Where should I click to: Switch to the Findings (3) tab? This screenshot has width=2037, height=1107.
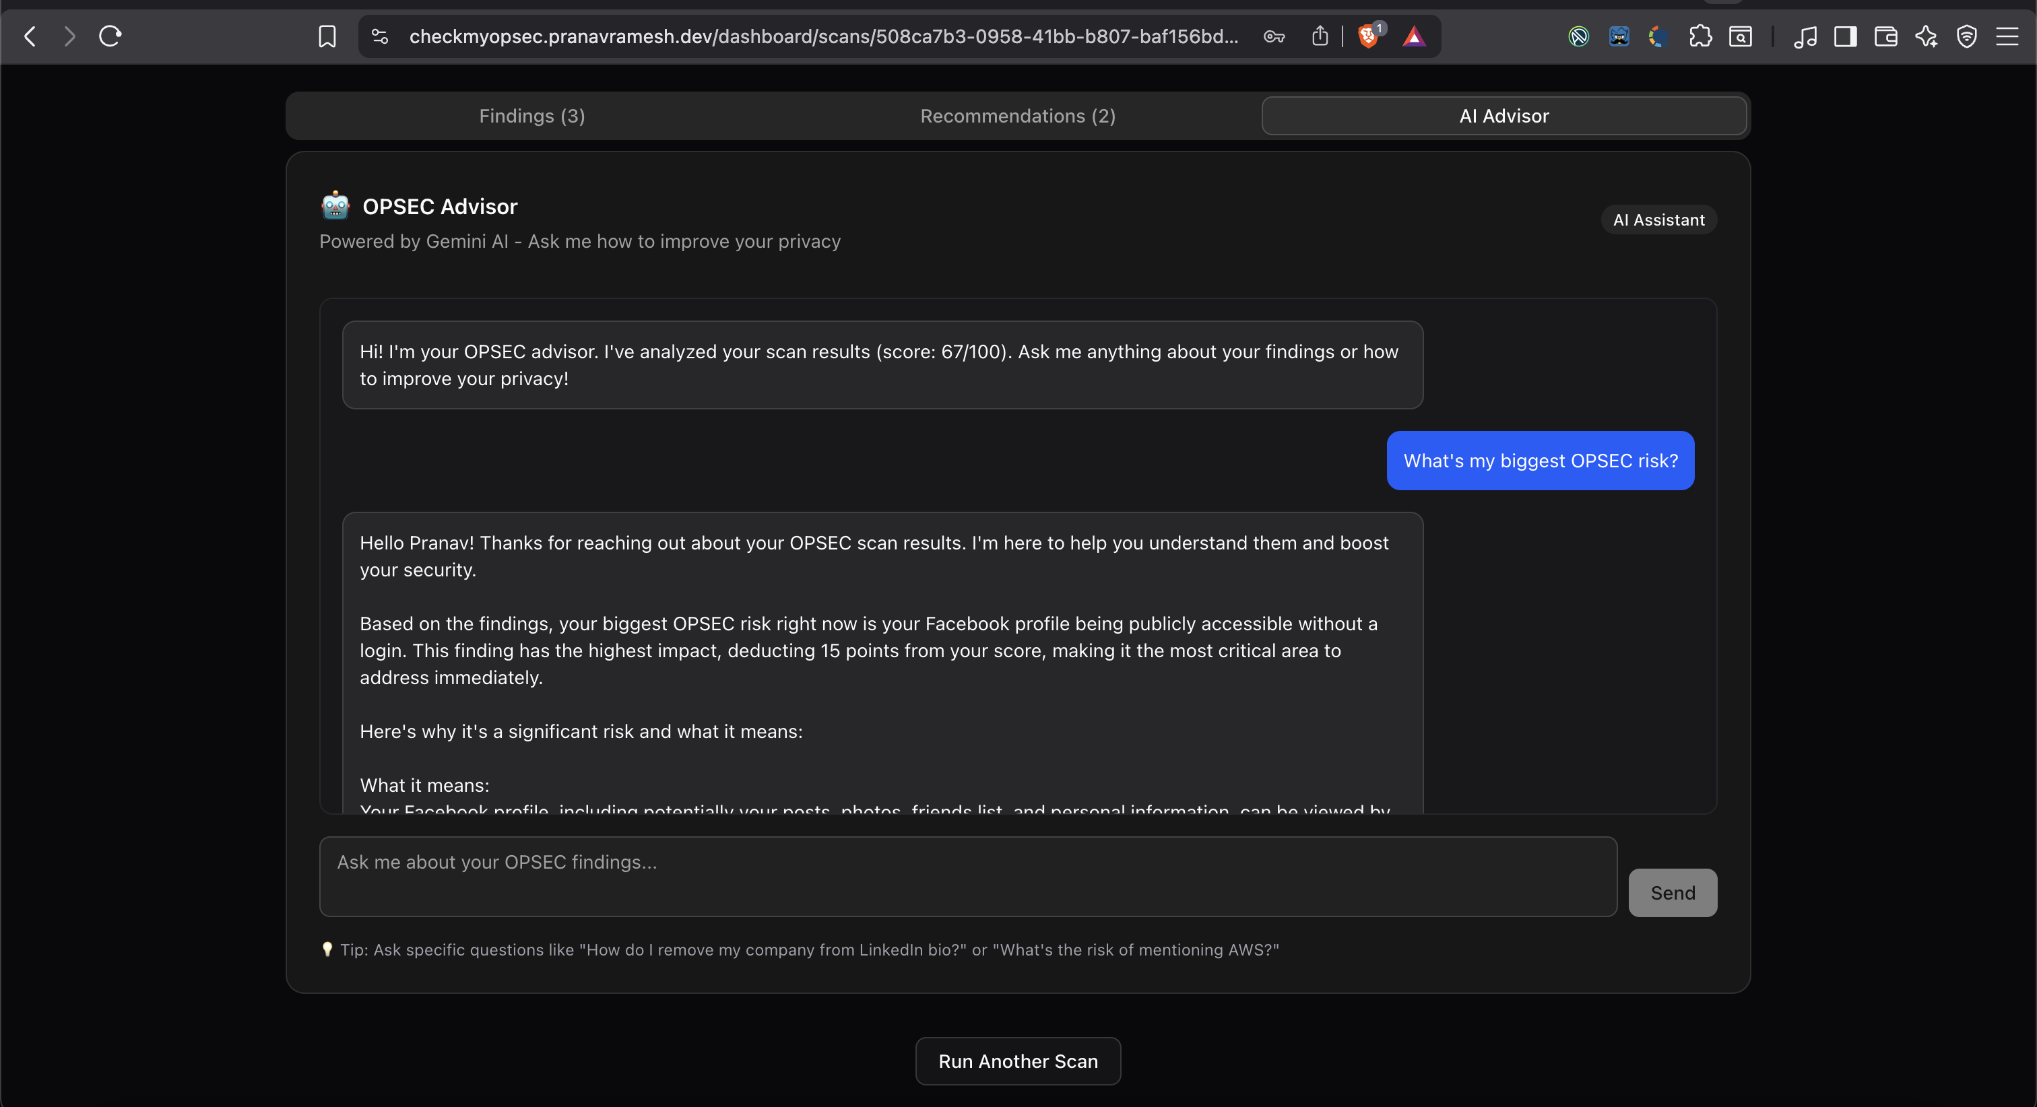[x=531, y=116]
